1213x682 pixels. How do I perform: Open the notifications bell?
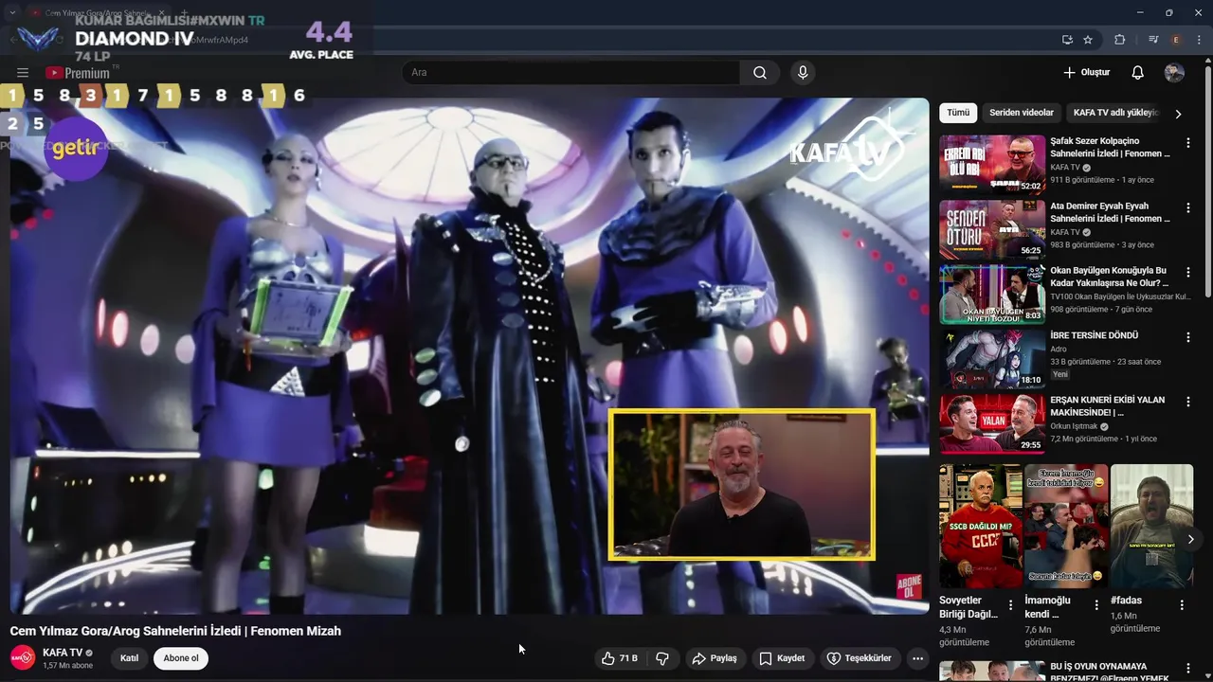click(x=1138, y=73)
